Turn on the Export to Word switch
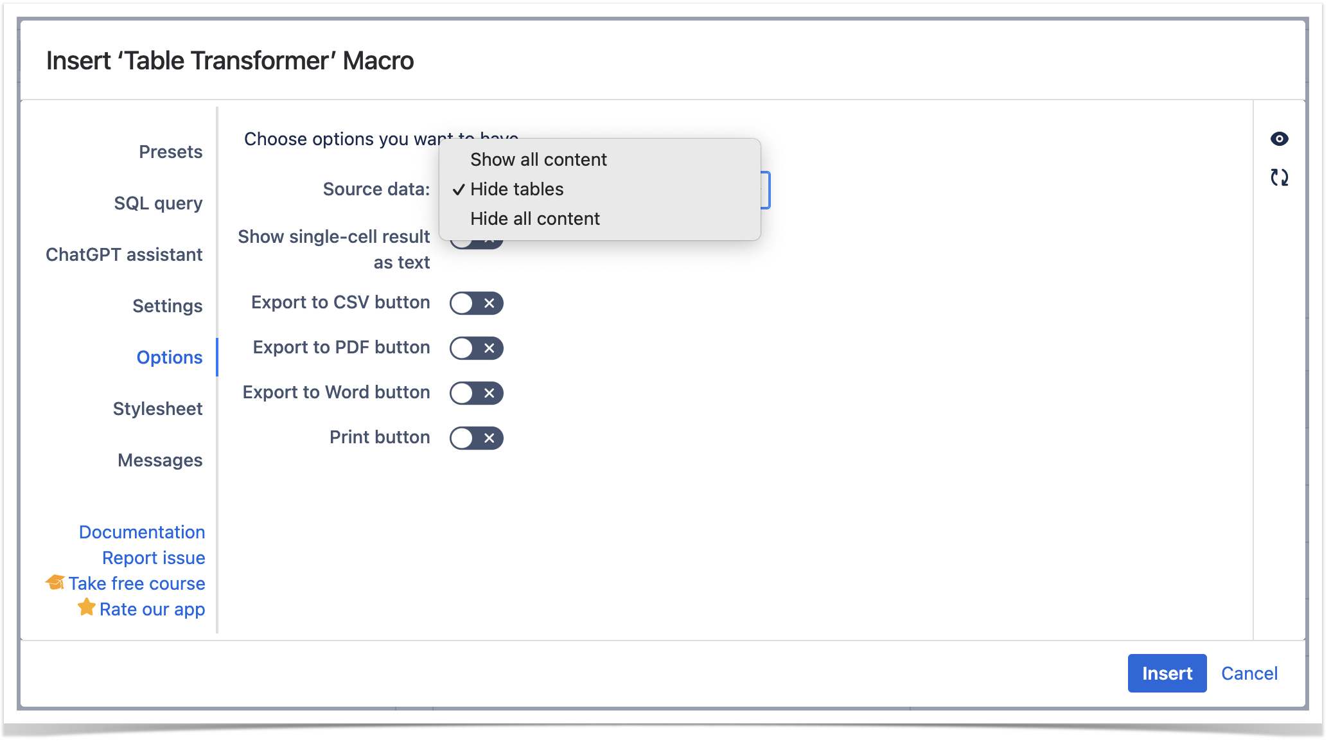Image resolution: width=1331 pixels, height=742 pixels. click(476, 393)
